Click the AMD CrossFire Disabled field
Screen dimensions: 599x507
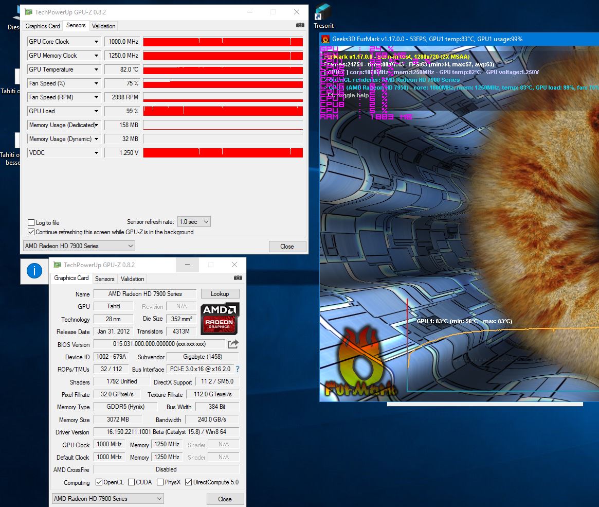click(166, 469)
